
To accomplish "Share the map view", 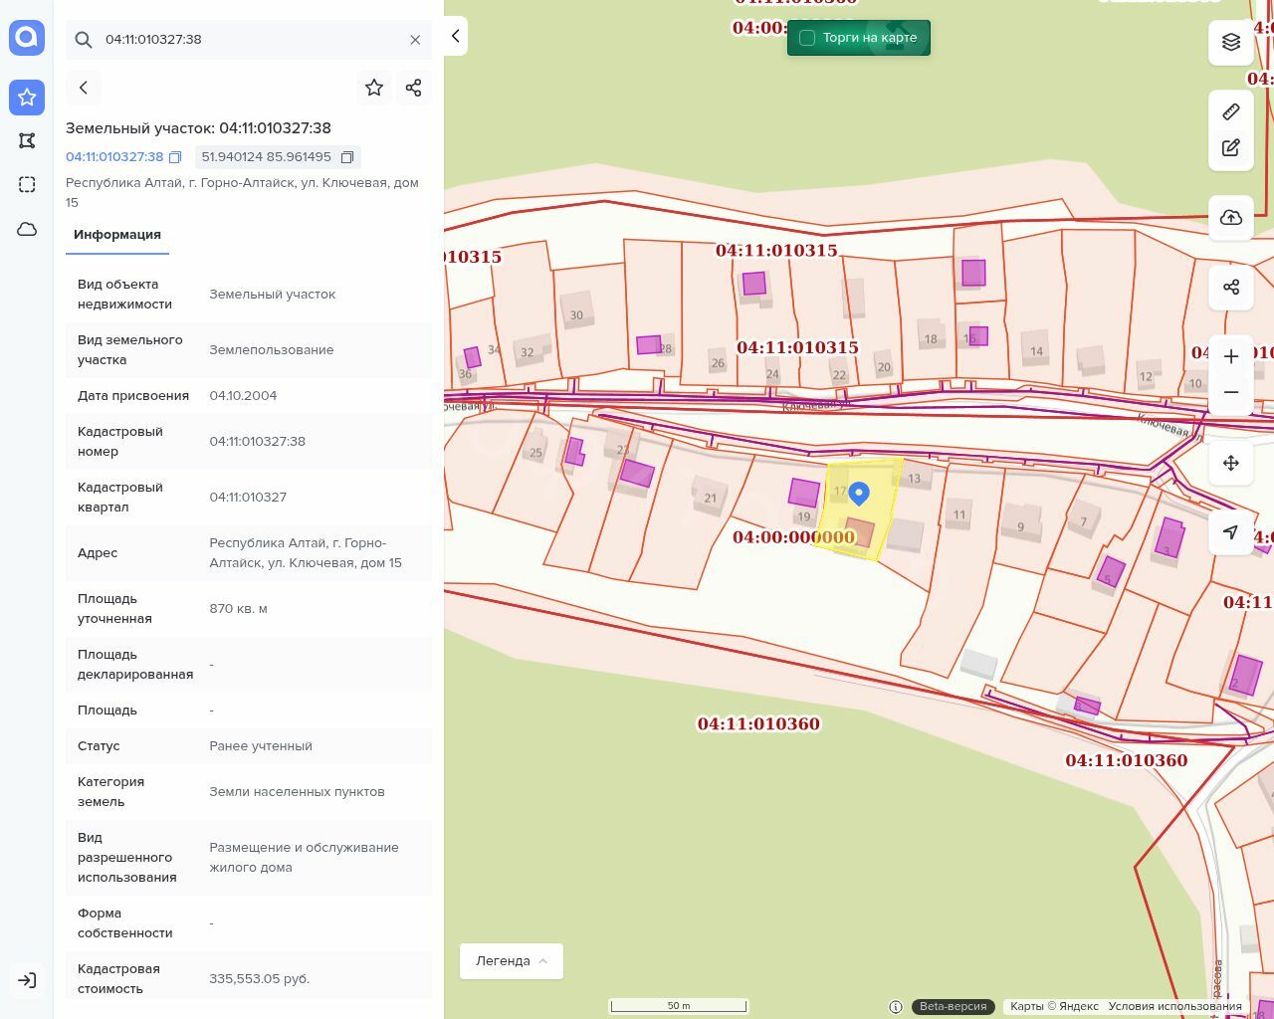I will click(1231, 288).
